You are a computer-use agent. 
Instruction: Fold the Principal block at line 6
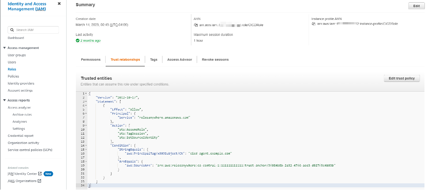tap(86, 113)
